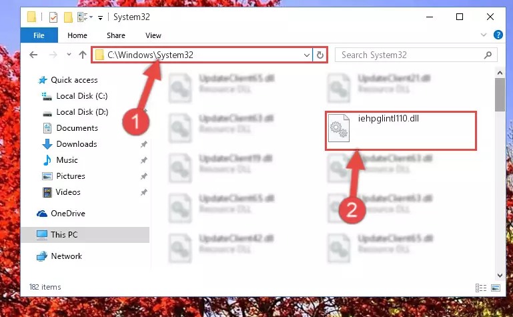The height and width of the screenshot is (317, 513).
Task: Click the Properties icon in Quick Access Toolbar
Action: (53, 17)
